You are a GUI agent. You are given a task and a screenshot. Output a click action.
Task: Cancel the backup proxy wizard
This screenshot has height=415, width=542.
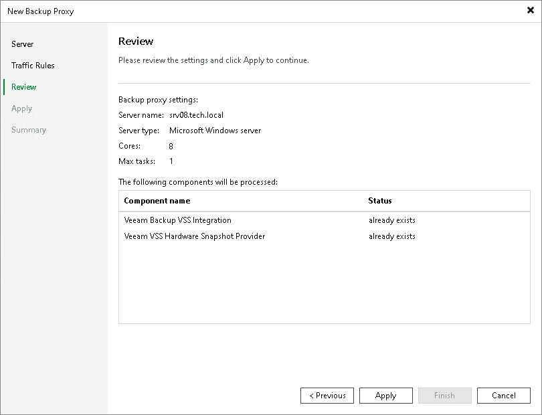(504, 396)
